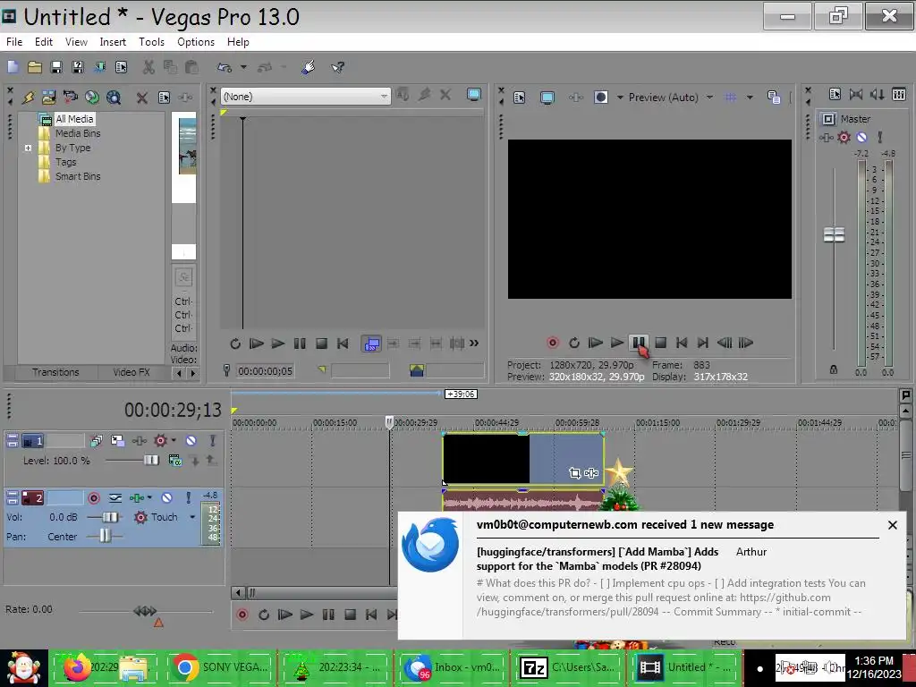Click the Undo arrow icon

[225, 67]
